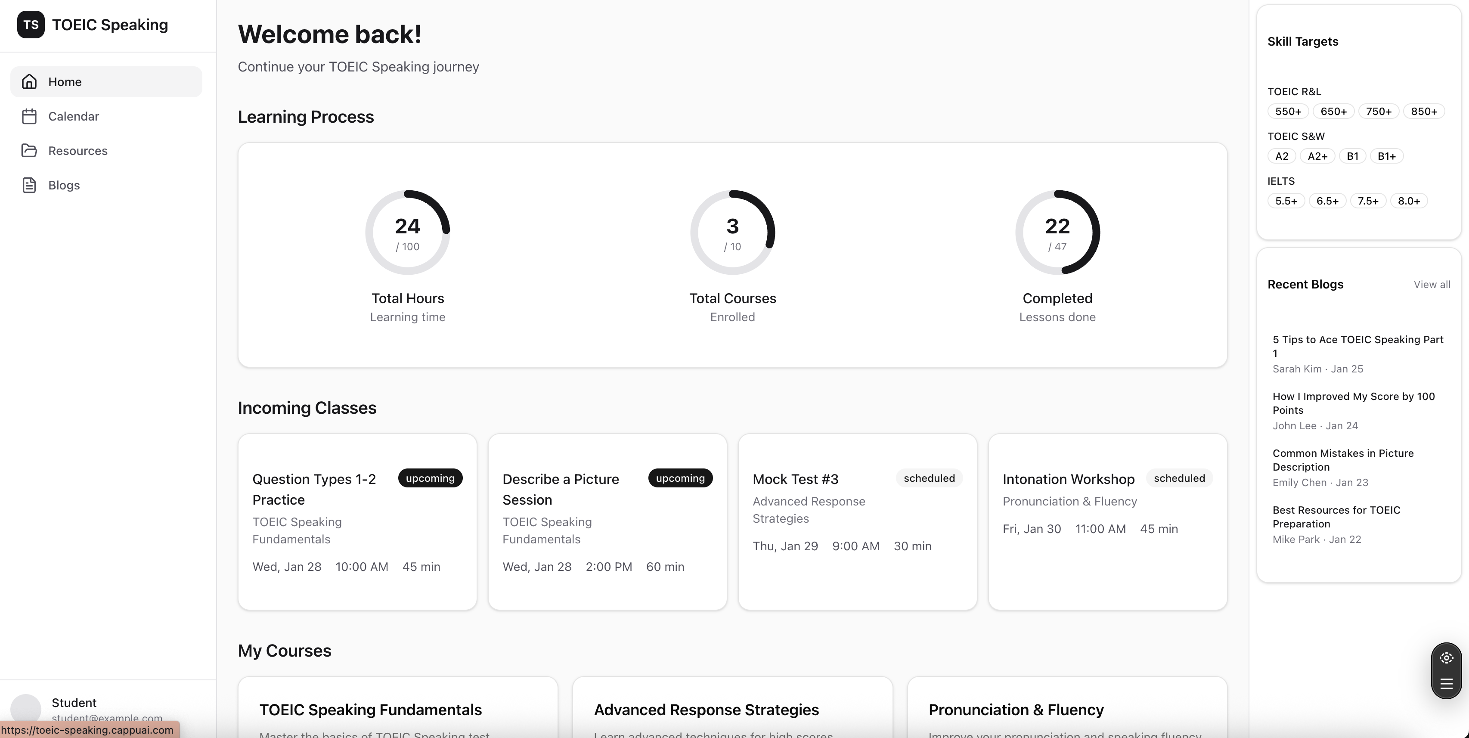Open the hamburger menu in floating widget
1469x738 pixels.
tap(1446, 684)
